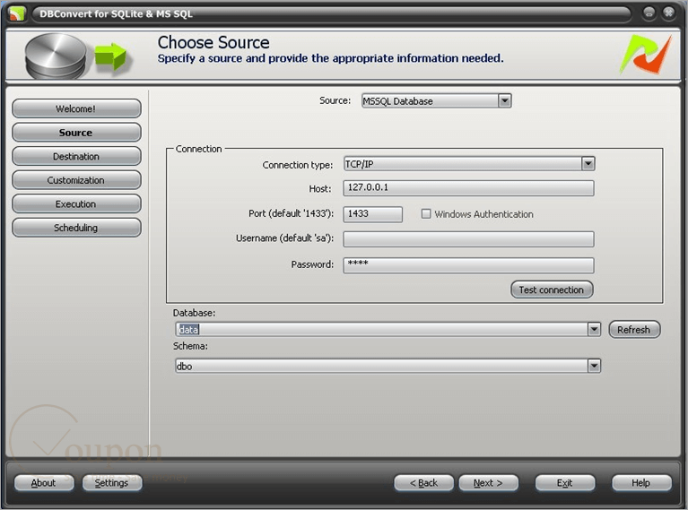688x510 pixels.
Task: Expand the Schema dropdown arrow
Action: [594, 366]
